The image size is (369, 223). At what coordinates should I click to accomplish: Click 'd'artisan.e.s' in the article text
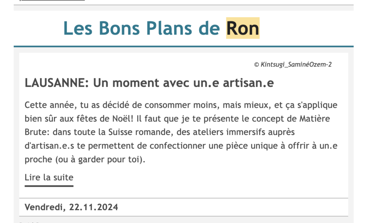click(x=49, y=146)
